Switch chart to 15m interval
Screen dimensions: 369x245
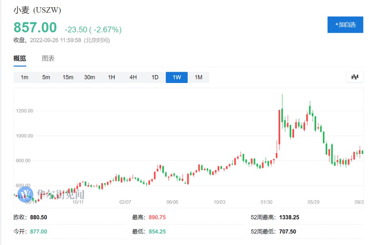coord(68,77)
